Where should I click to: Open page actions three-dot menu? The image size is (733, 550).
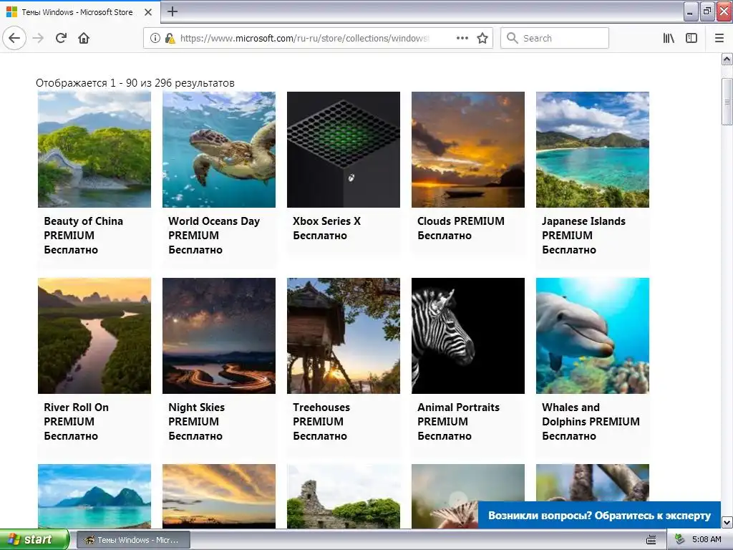coord(462,38)
